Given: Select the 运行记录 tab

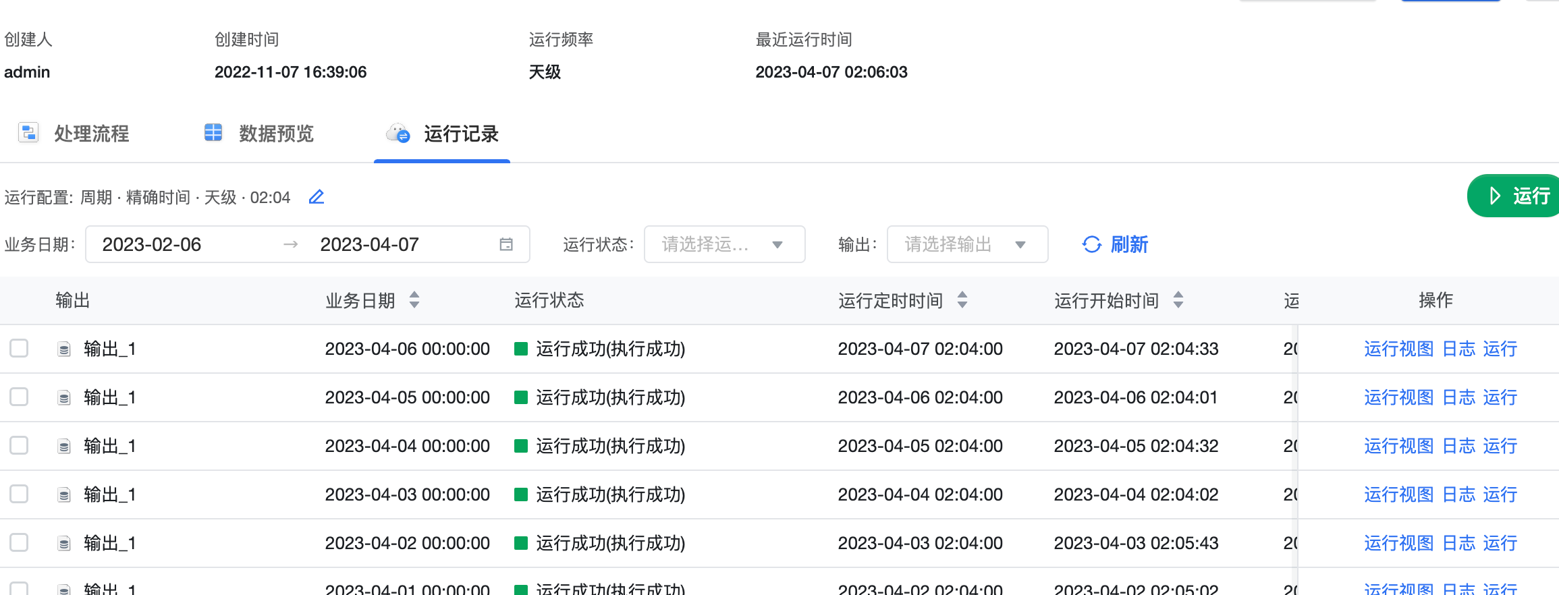Looking at the screenshot, I should coord(442,134).
